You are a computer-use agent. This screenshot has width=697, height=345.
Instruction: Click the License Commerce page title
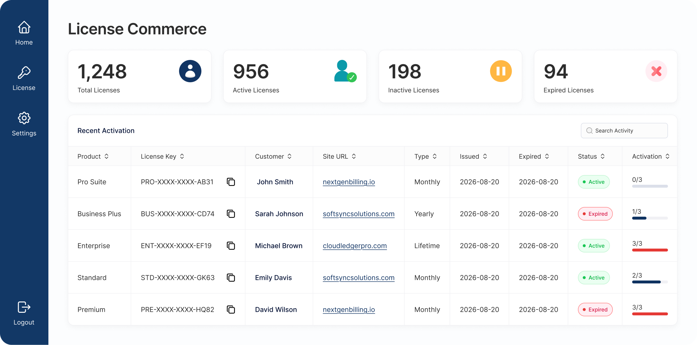[x=137, y=29]
